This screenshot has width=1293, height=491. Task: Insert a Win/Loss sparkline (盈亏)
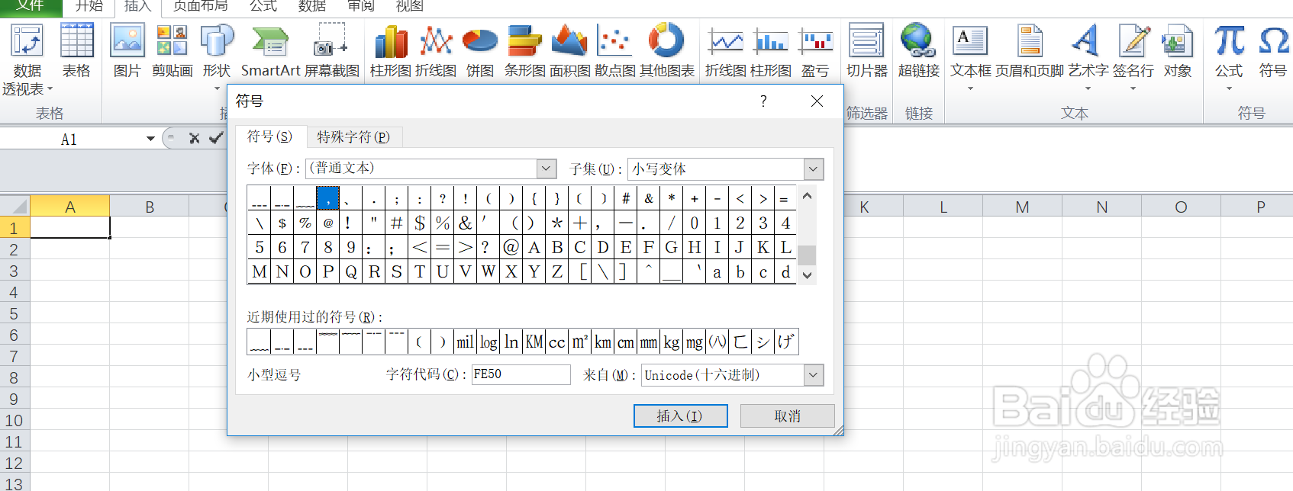815,51
